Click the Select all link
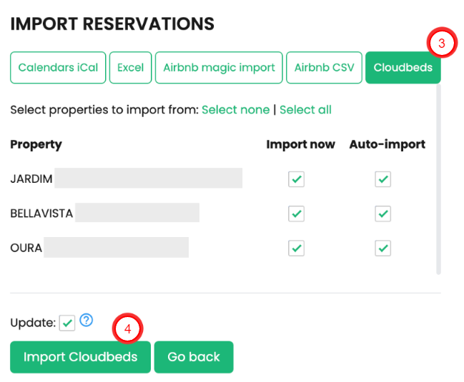Screen dimensions: 464x382 point(305,110)
